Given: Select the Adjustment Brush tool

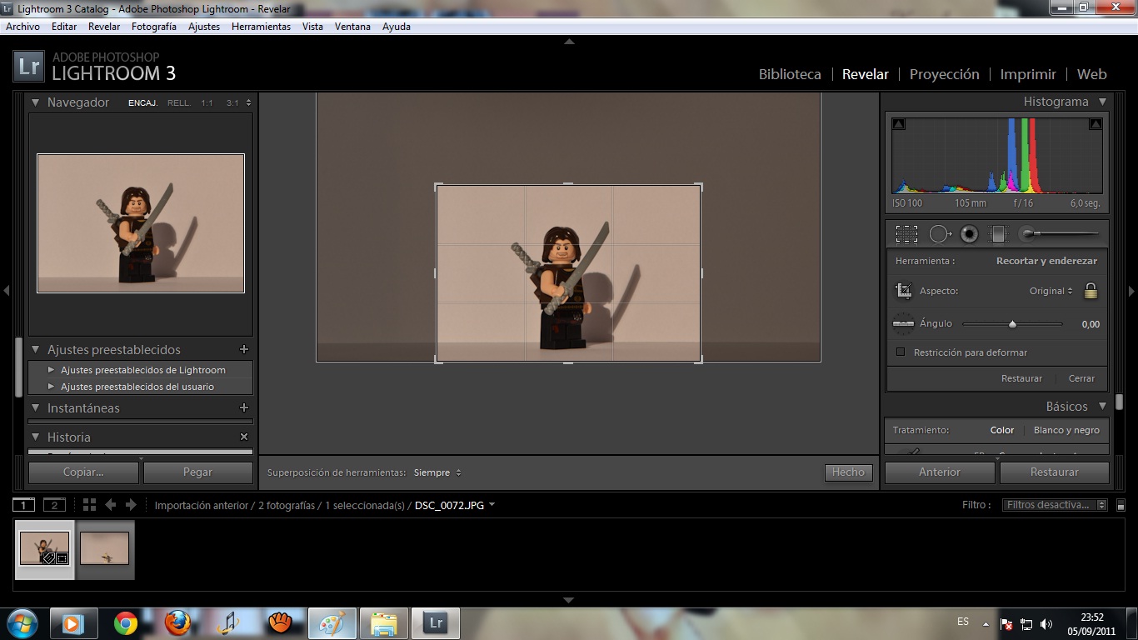Looking at the screenshot, I should pos(1061,234).
